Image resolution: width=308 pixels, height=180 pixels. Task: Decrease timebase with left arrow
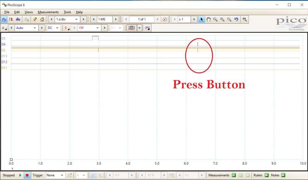pyautogui.click(x=51, y=19)
